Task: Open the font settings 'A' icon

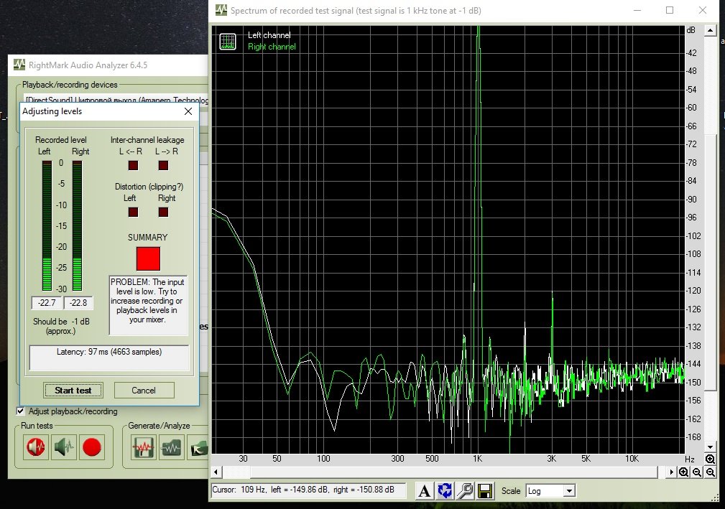Action: click(x=425, y=491)
